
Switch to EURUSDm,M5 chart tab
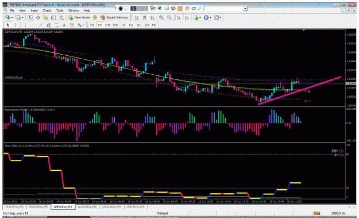(x=38, y=206)
